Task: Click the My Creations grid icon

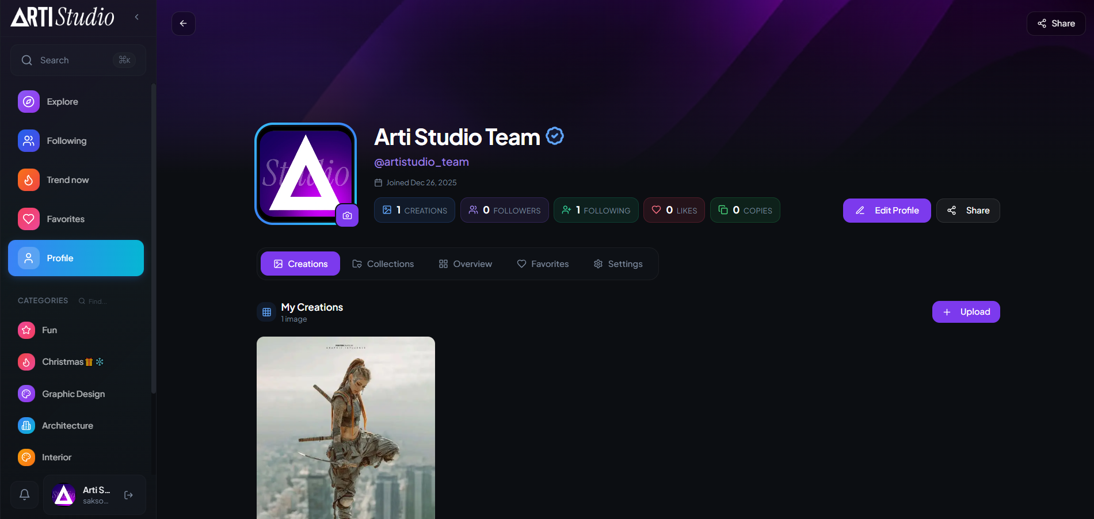Action: [x=266, y=312]
